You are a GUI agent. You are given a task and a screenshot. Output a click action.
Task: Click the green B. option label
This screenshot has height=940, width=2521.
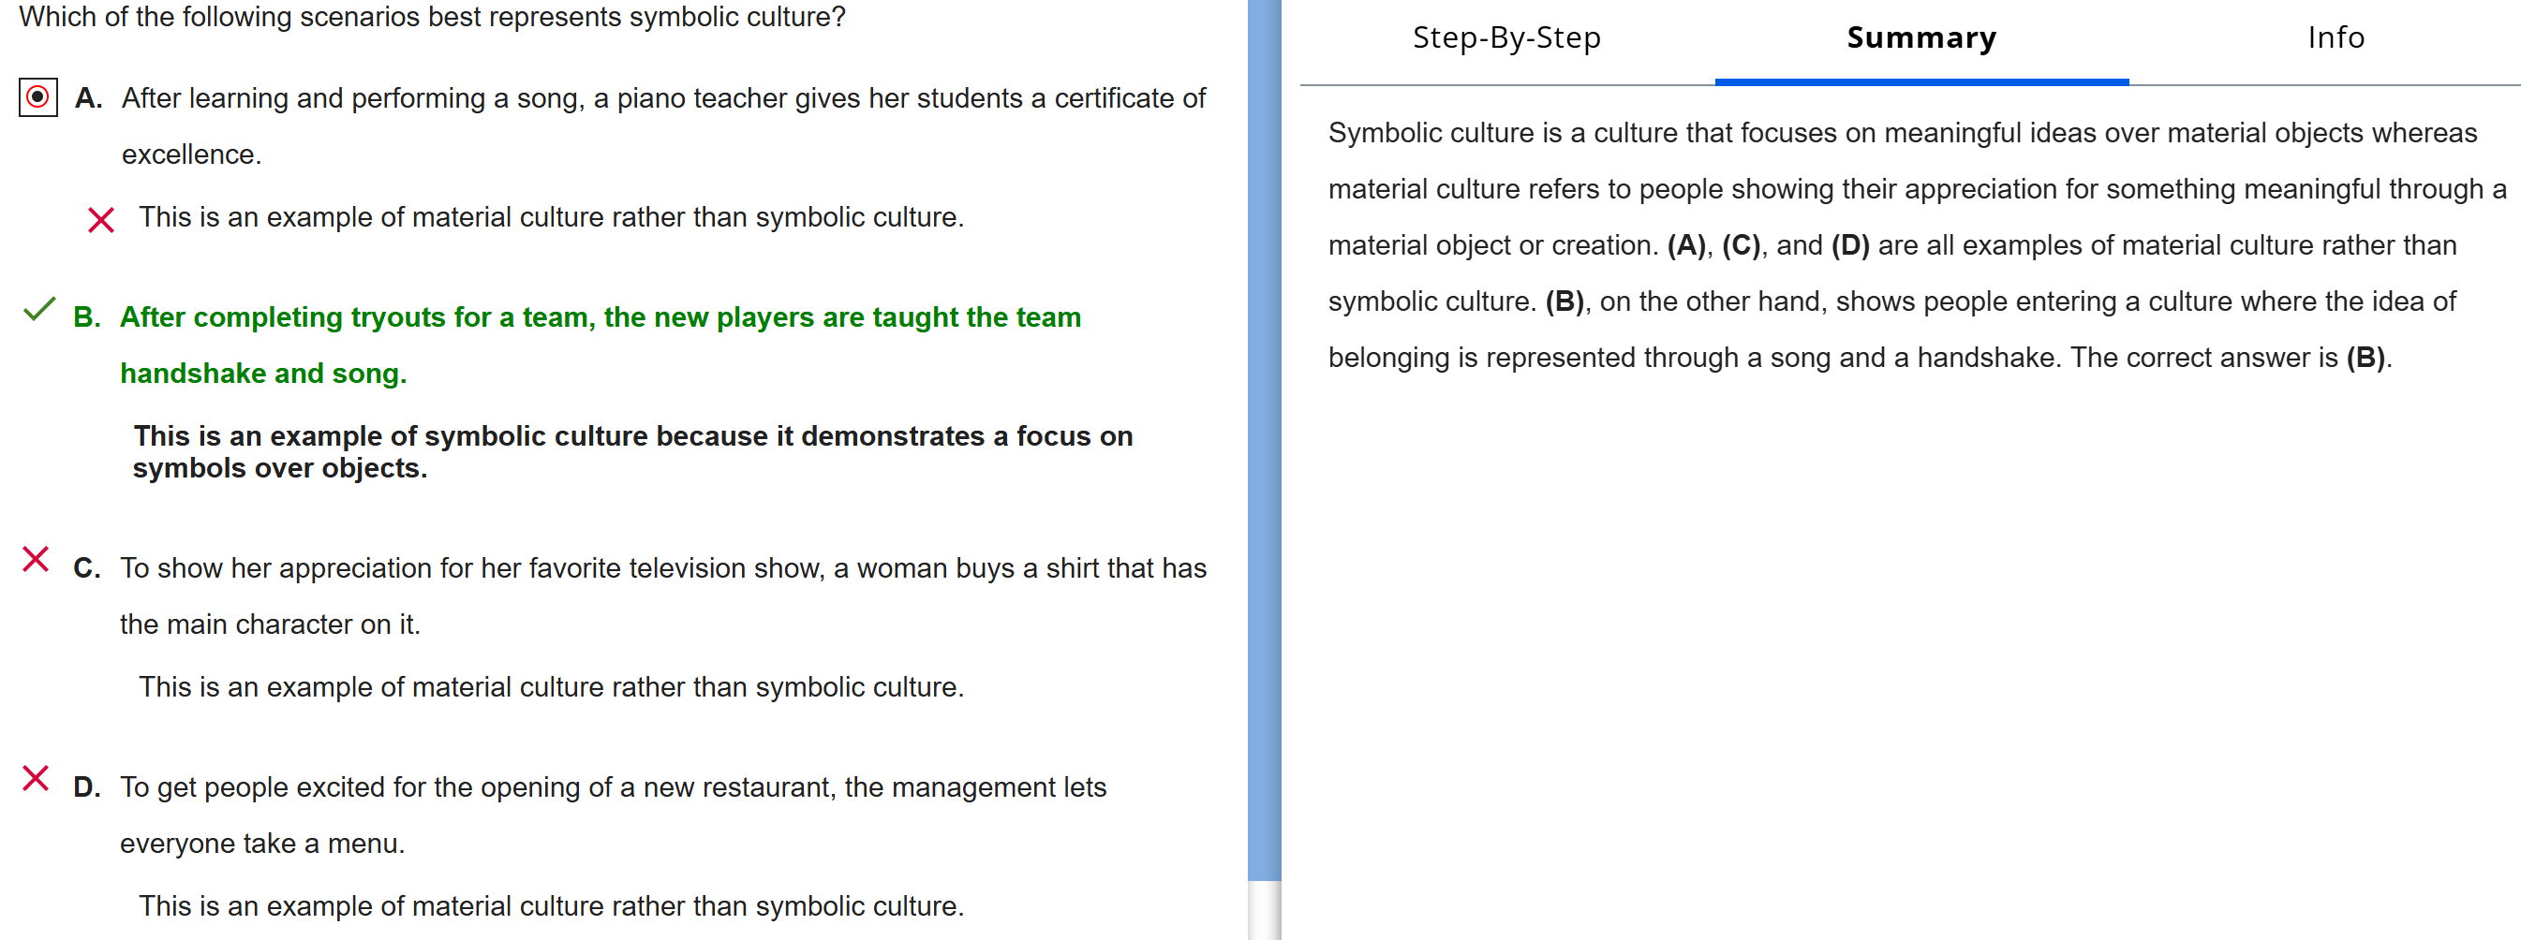click(x=87, y=318)
